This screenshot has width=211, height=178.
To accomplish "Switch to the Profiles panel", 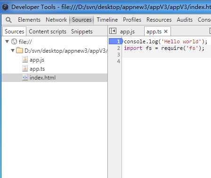I will coord(132,20).
